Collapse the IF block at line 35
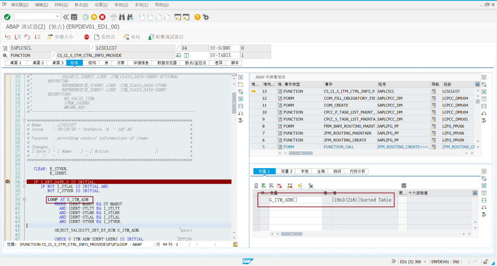 pyautogui.click(x=24, y=187)
